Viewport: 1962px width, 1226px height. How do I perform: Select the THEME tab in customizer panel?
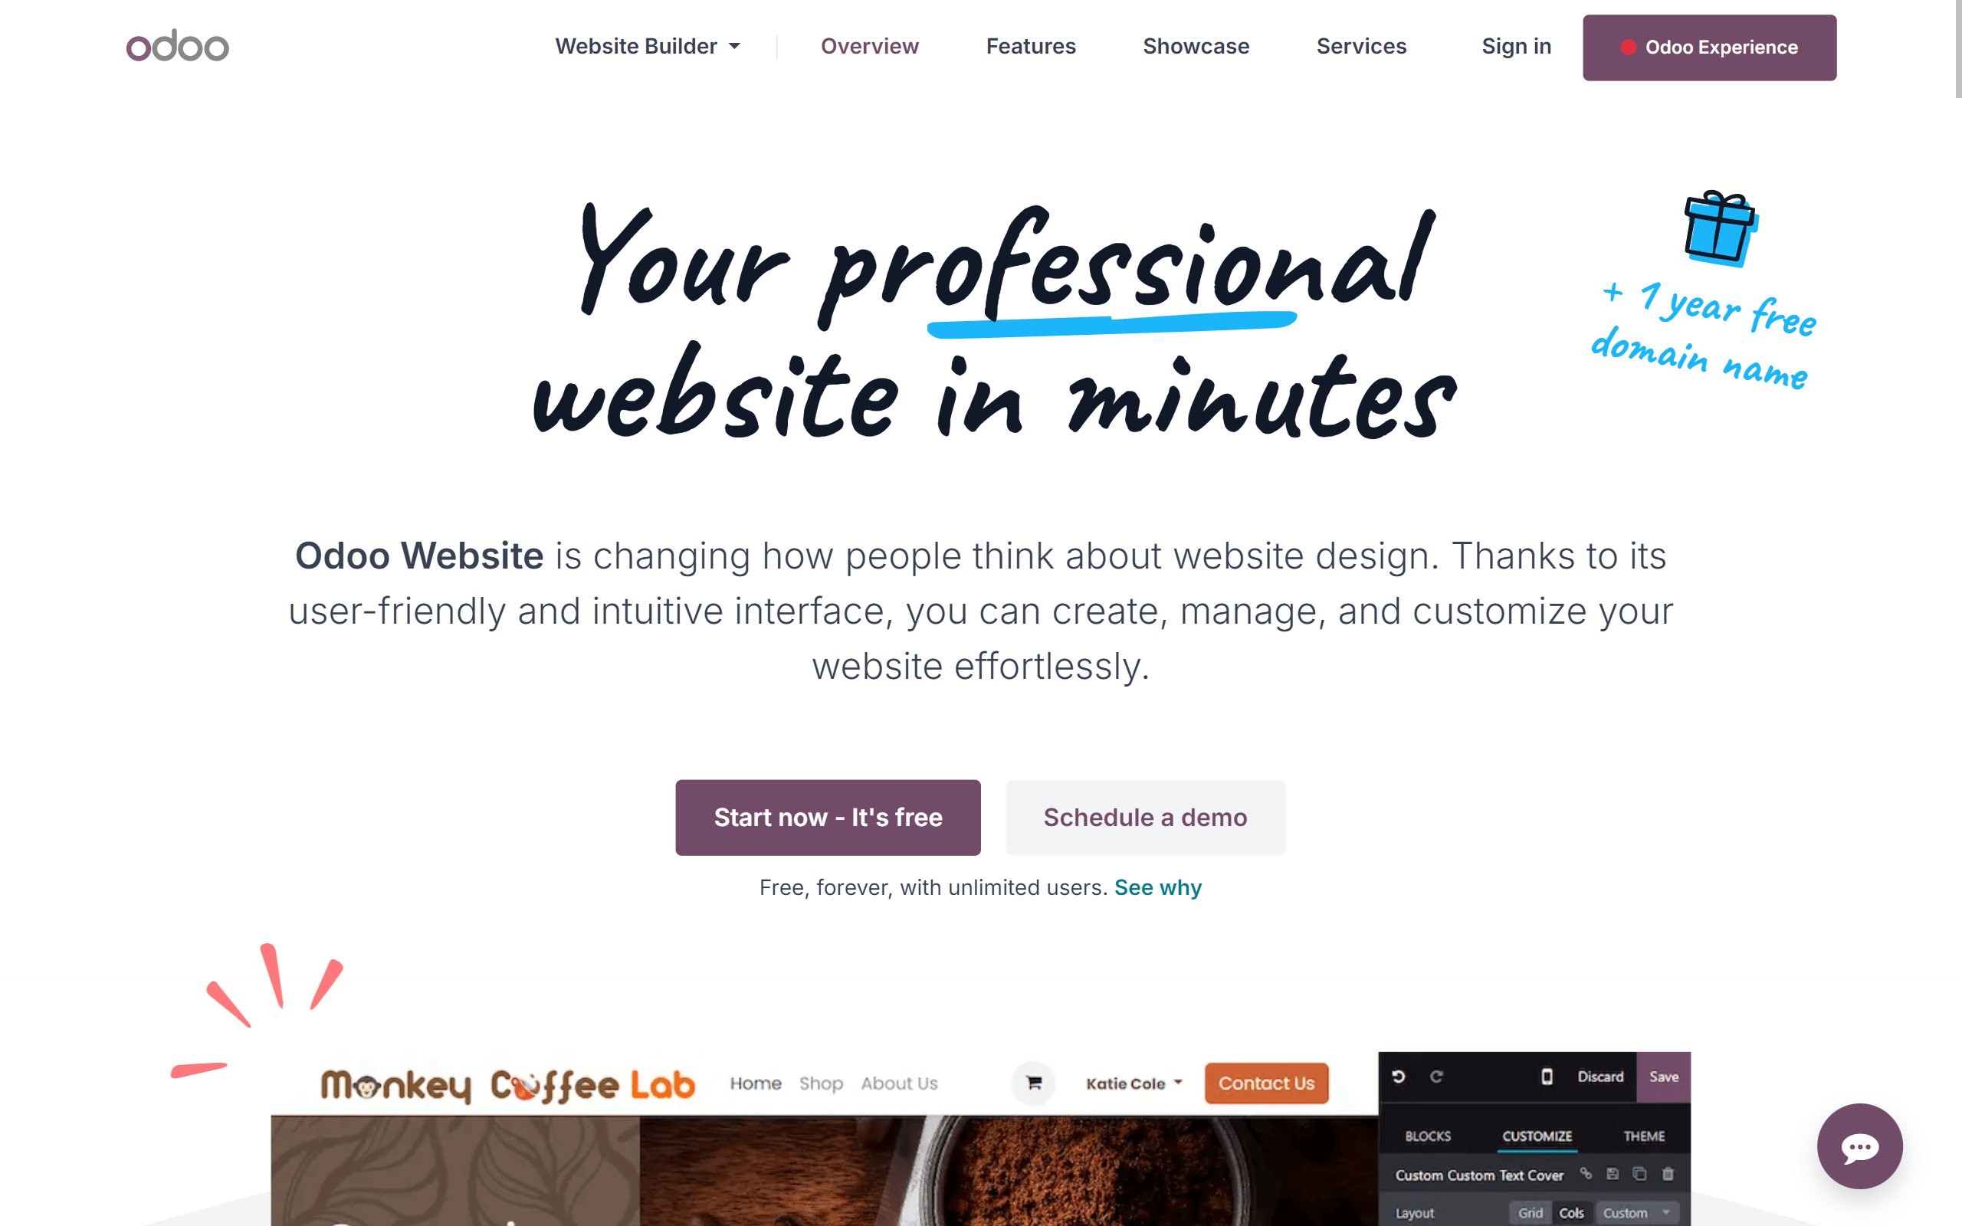tap(1642, 1136)
